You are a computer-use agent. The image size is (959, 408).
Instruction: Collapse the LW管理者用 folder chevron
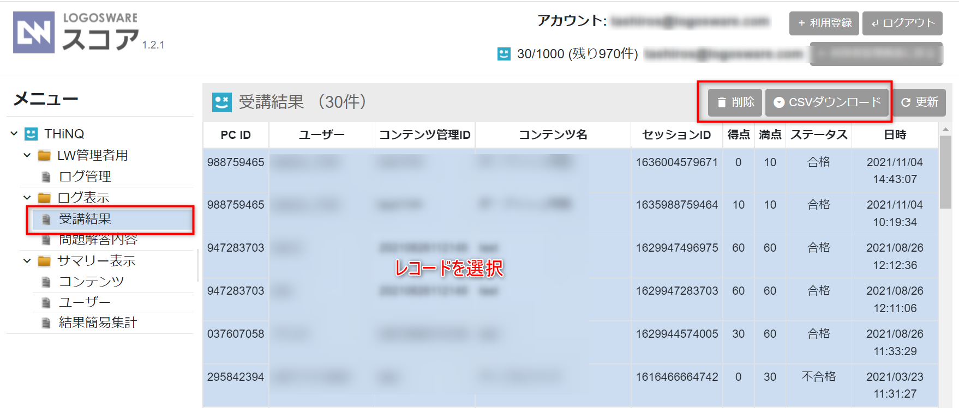[x=27, y=155]
